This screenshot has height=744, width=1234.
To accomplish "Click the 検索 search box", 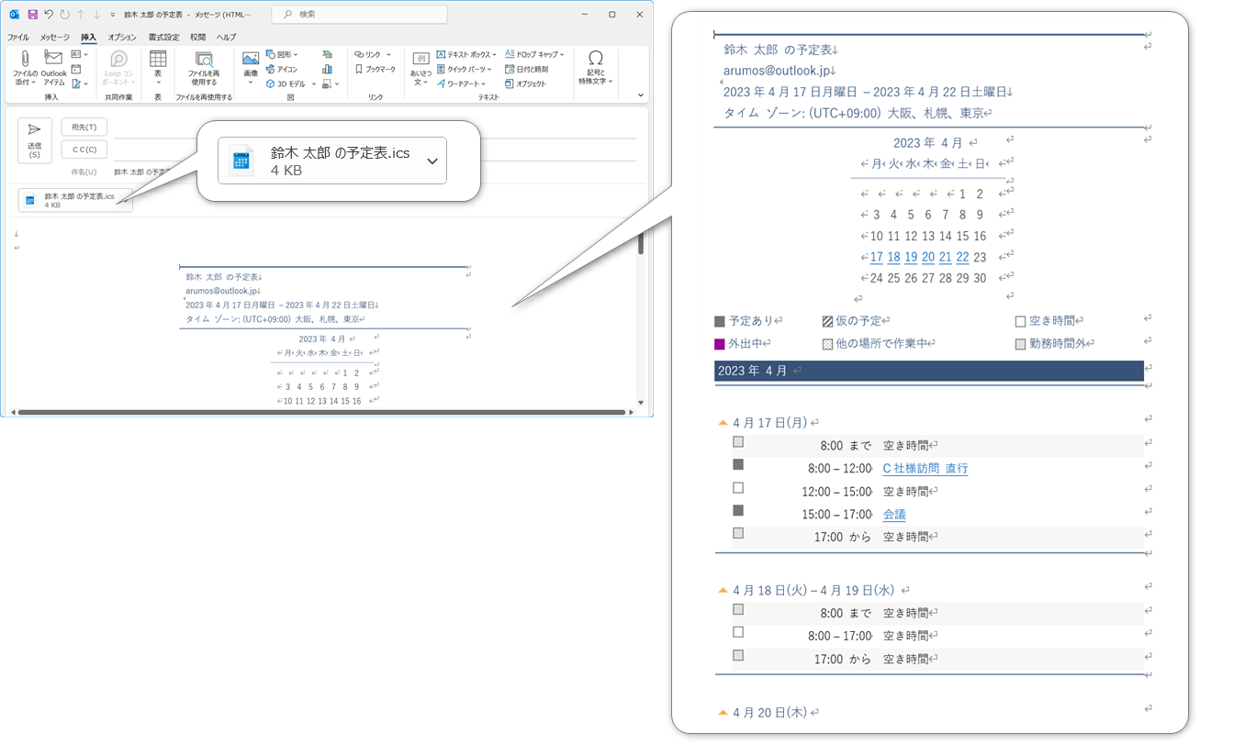I will tap(360, 15).
